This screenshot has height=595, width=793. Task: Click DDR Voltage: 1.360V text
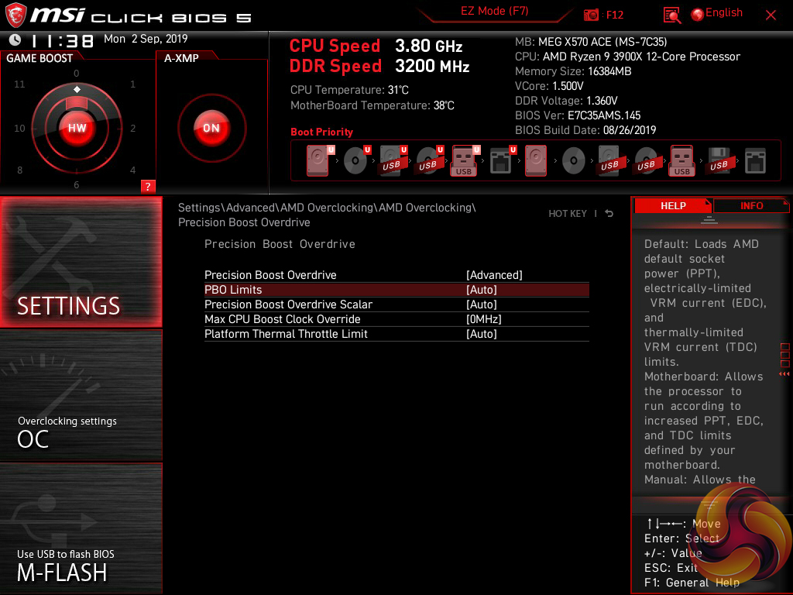[566, 101]
